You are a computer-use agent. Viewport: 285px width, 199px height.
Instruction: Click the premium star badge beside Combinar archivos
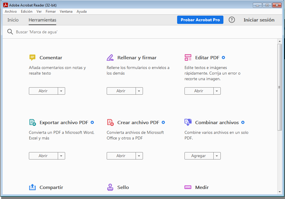click(243, 122)
